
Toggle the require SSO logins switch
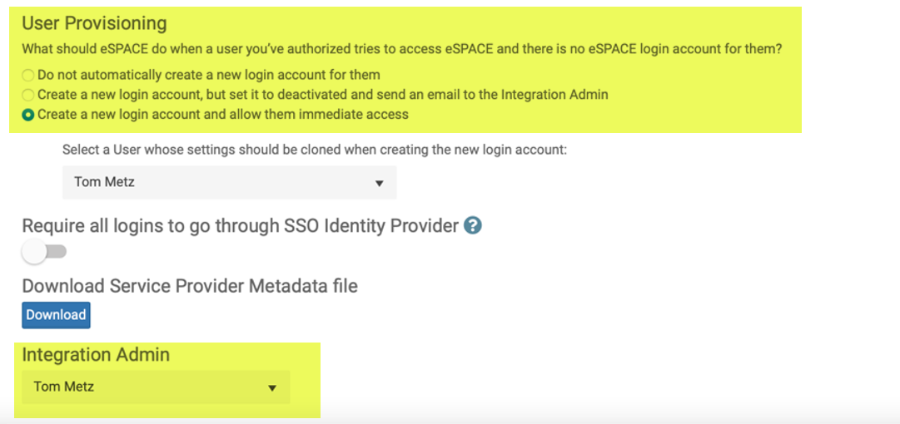(x=45, y=251)
